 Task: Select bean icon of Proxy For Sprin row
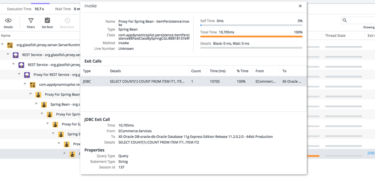click(50, 115)
